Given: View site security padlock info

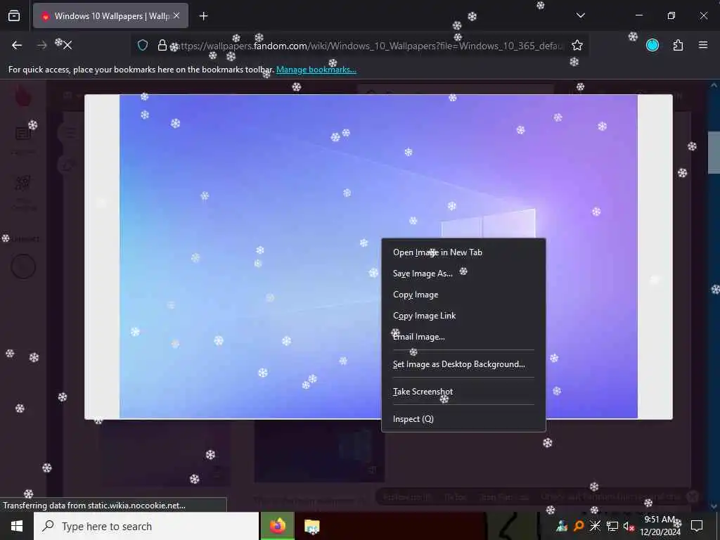Looking at the screenshot, I should click(x=162, y=45).
